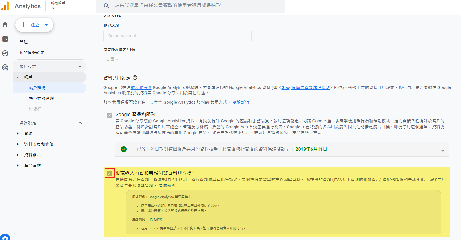Toggle the Google 產品和服務 checkbox
This screenshot has height=240, width=461.
click(x=109, y=115)
